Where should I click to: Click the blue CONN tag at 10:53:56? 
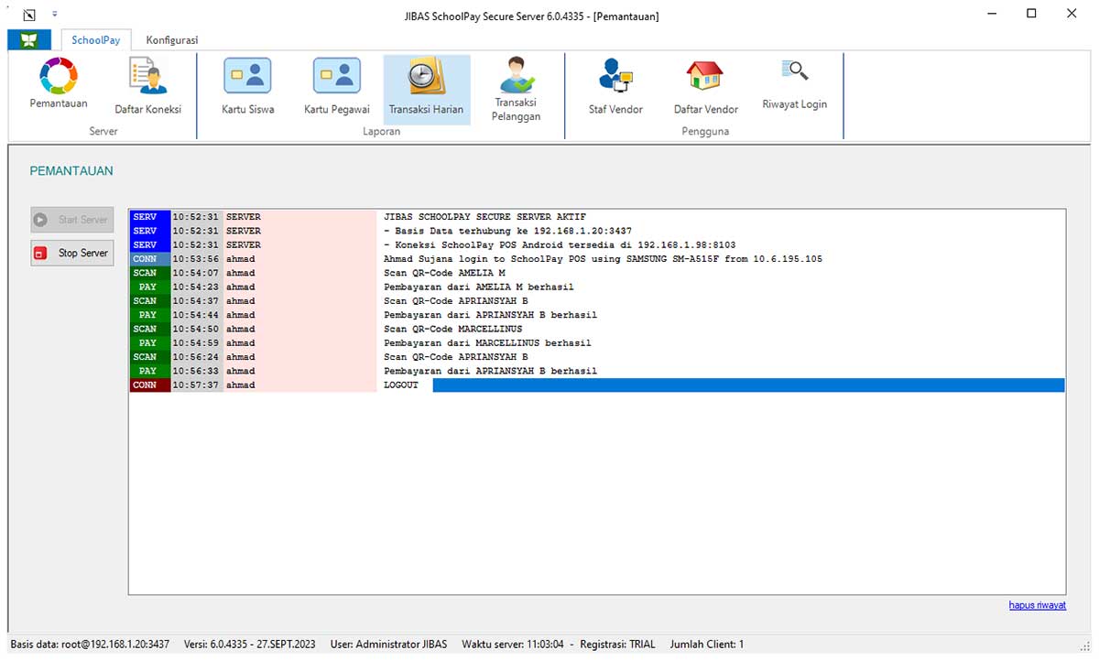[149, 259]
